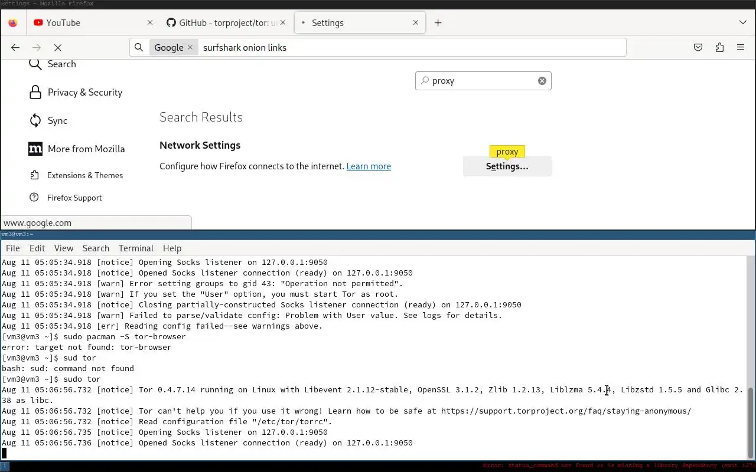Click the address bar search magnifier icon
Viewport: 756px width, 472px height.
click(x=139, y=47)
